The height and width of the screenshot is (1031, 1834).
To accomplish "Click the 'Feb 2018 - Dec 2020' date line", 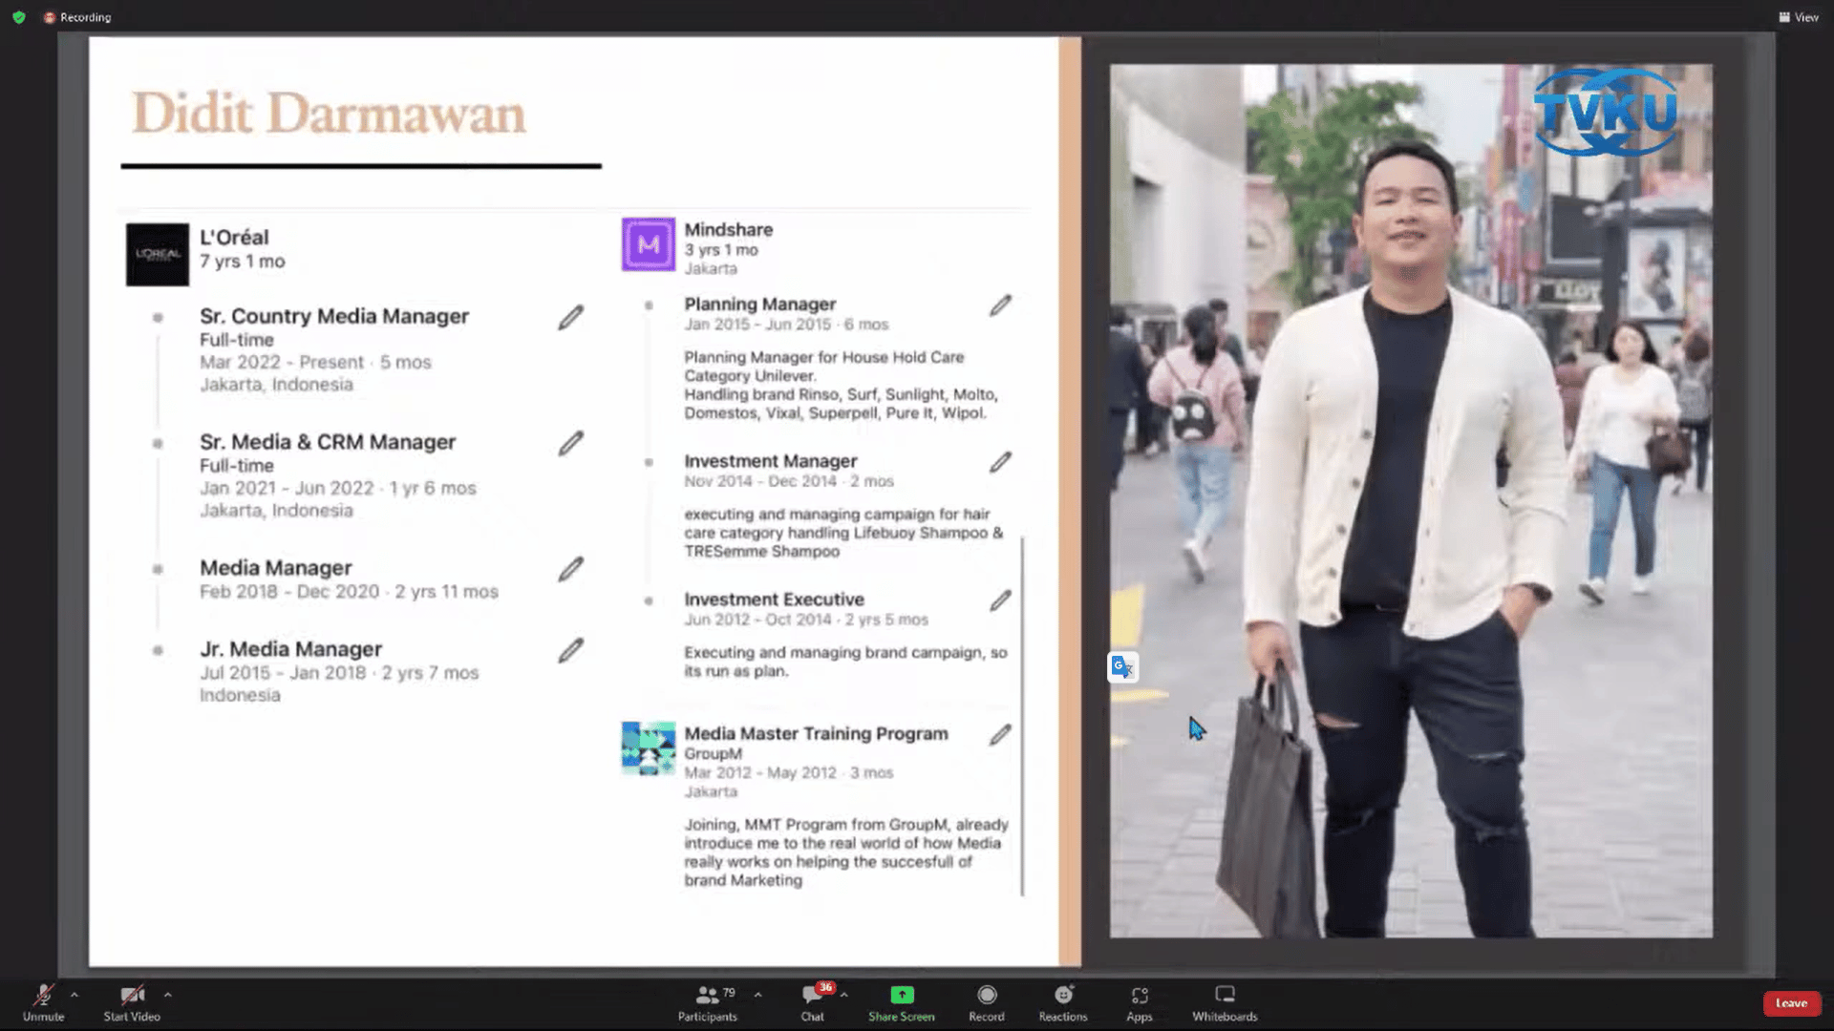I will click(349, 592).
